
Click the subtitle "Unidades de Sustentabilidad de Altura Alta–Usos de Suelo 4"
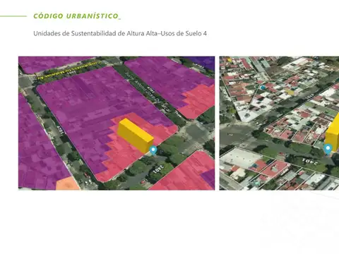120,33
